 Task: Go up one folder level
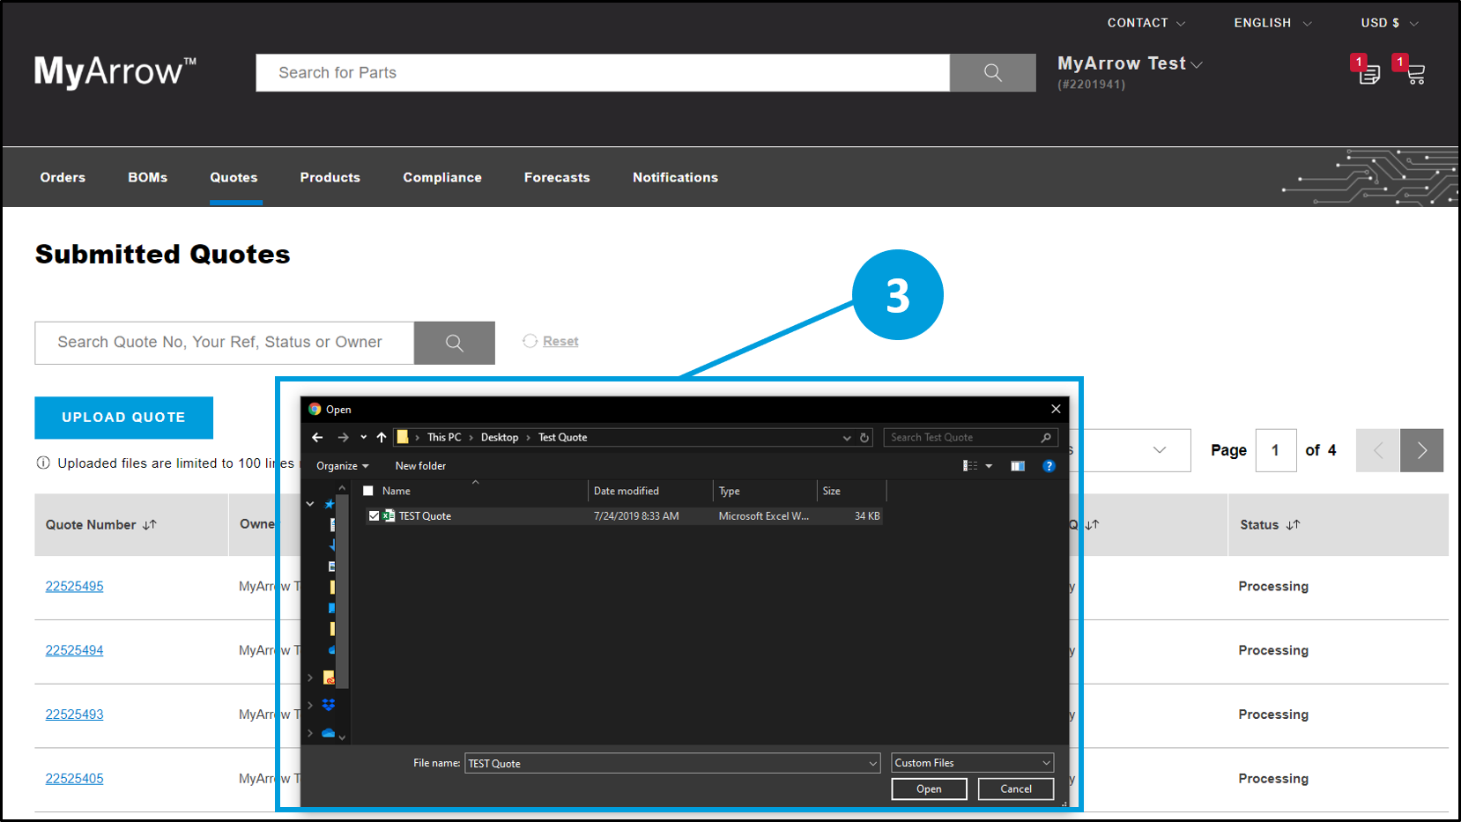[x=382, y=437]
